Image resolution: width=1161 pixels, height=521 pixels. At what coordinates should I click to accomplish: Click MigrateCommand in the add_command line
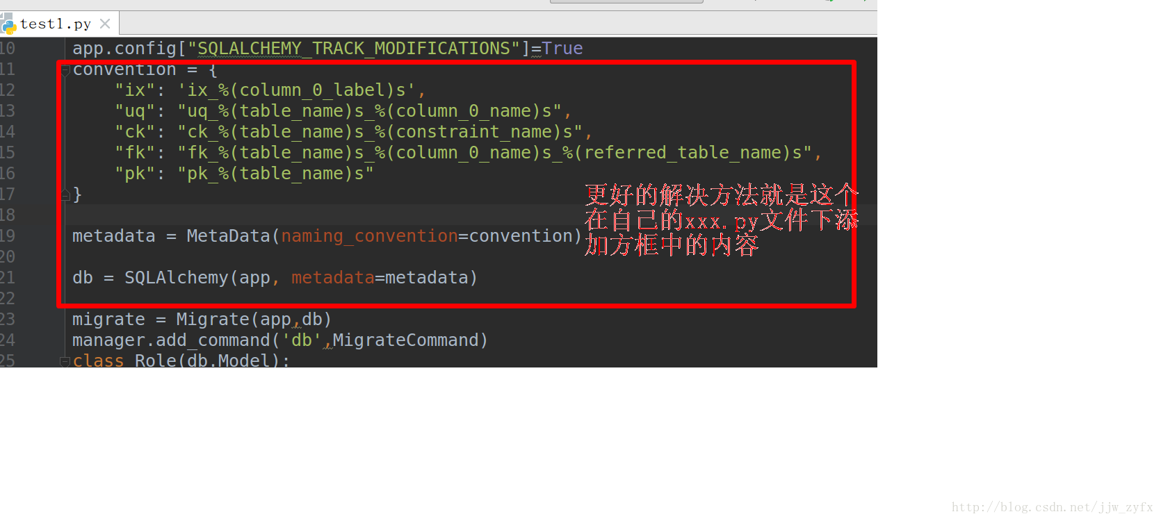405,340
